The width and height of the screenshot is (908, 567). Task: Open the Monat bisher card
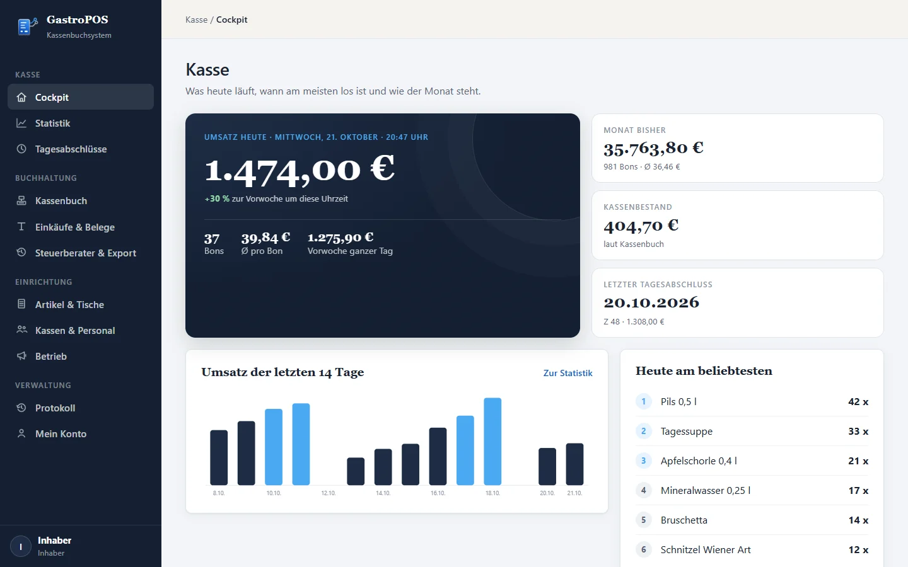tap(737, 148)
